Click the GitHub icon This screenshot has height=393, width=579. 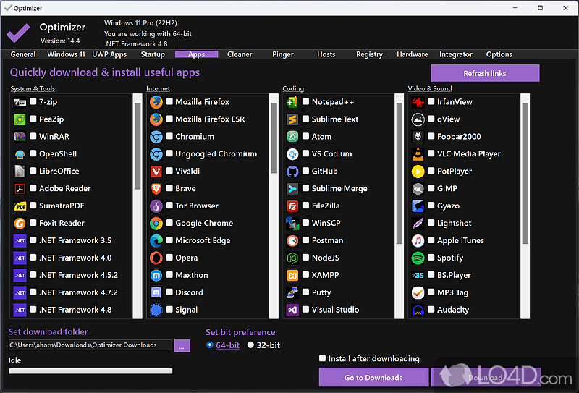coord(292,171)
